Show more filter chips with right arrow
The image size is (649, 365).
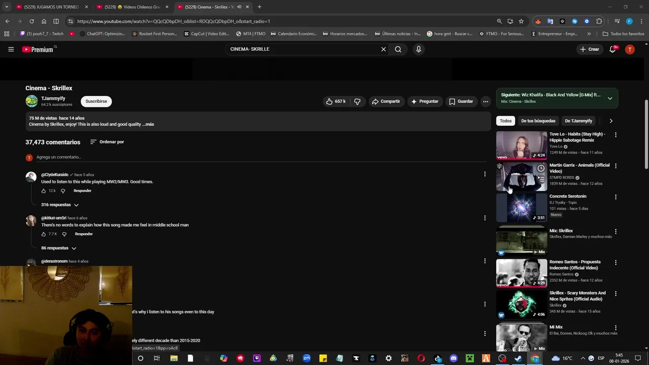(611, 121)
